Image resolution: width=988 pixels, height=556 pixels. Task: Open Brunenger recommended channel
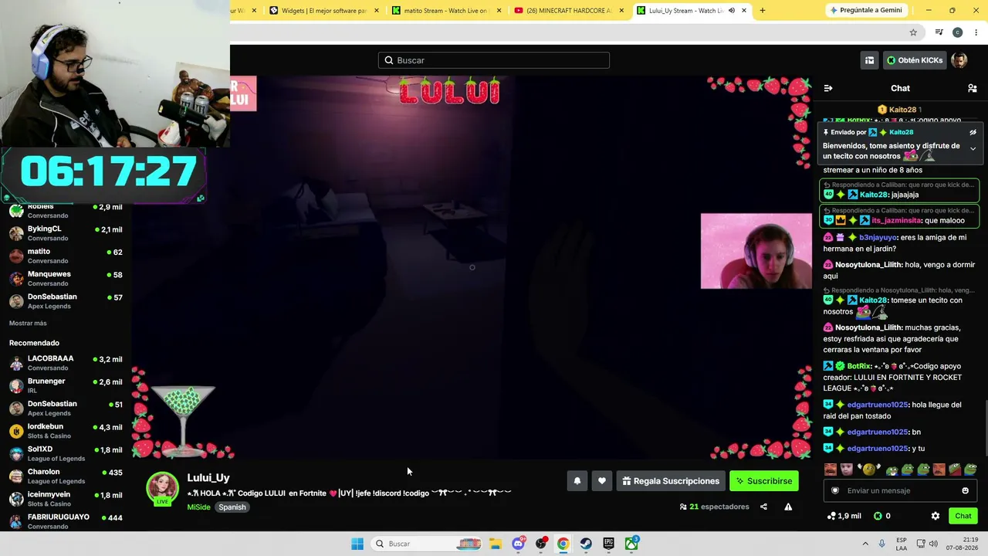pos(66,385)
